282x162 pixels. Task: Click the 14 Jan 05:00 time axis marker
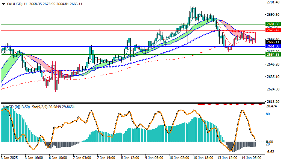[252, 158]
